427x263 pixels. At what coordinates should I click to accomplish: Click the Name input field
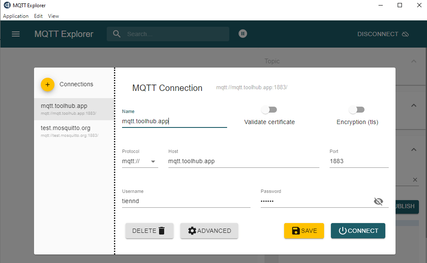point(174,121)
